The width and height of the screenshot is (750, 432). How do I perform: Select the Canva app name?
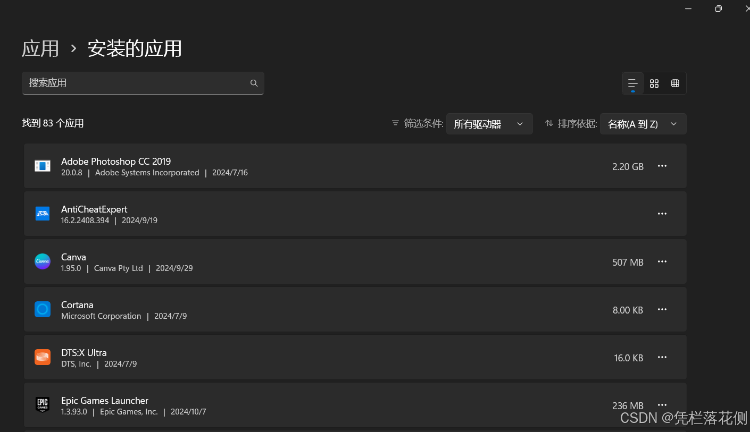pos(73,257)
